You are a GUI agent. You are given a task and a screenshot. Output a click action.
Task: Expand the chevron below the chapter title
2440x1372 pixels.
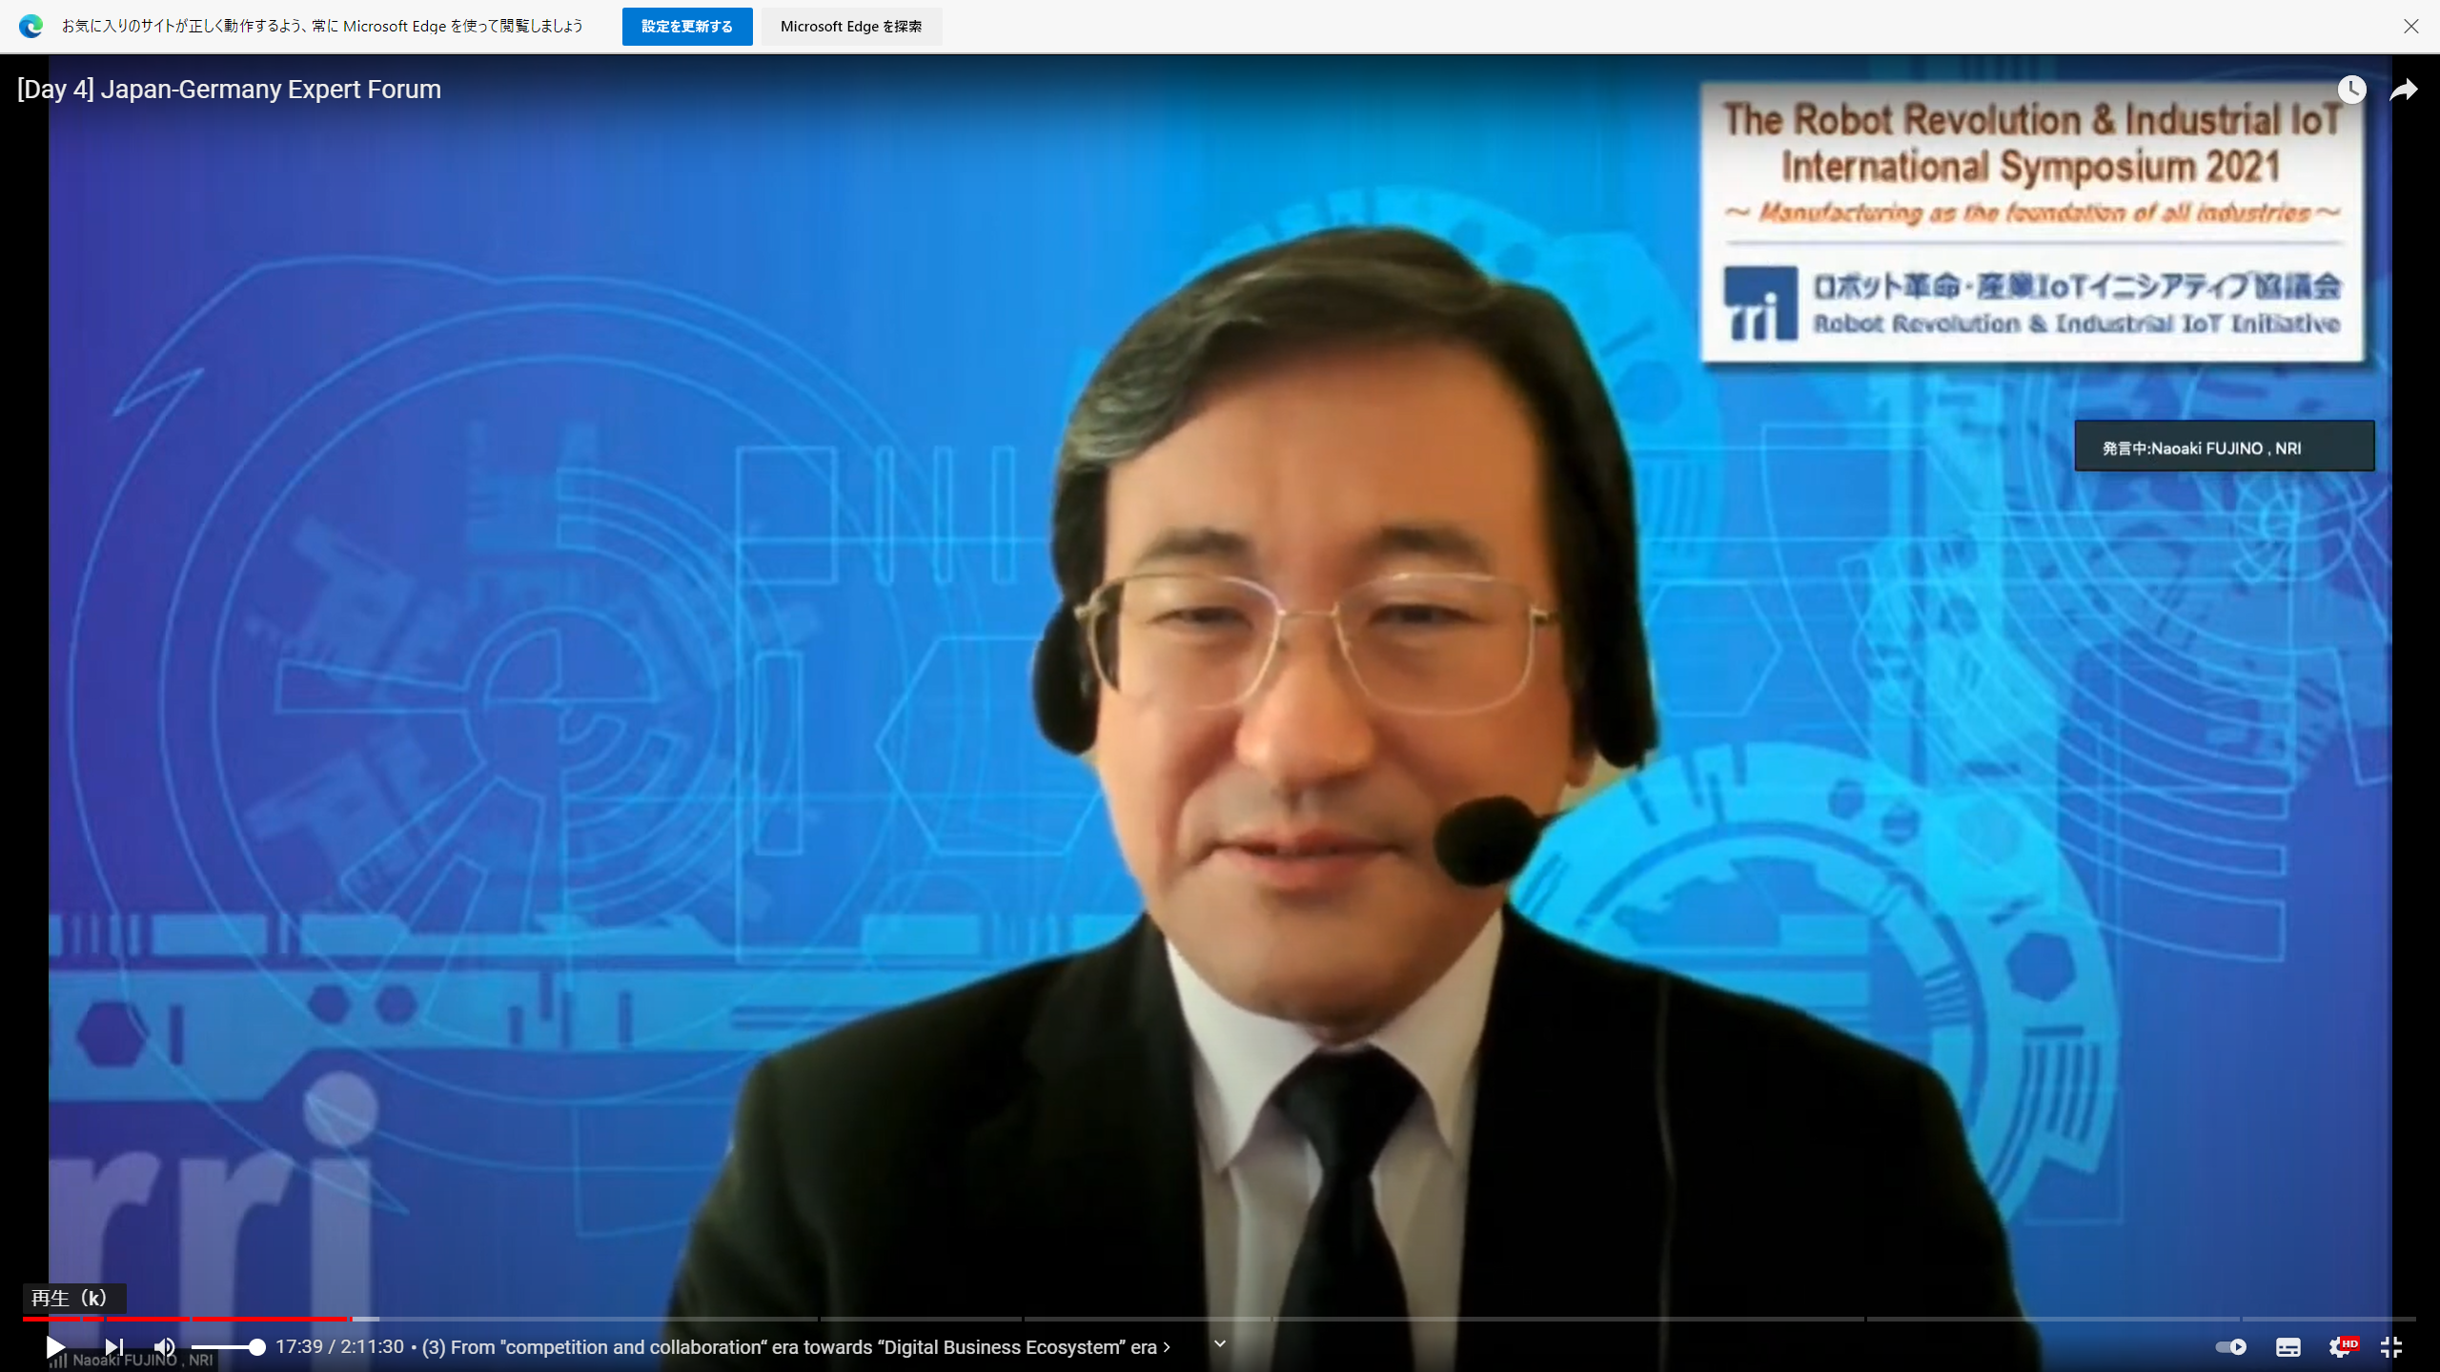coord(1219,1343)
